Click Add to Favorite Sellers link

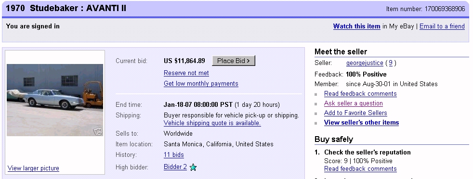(x=355, y=113)
